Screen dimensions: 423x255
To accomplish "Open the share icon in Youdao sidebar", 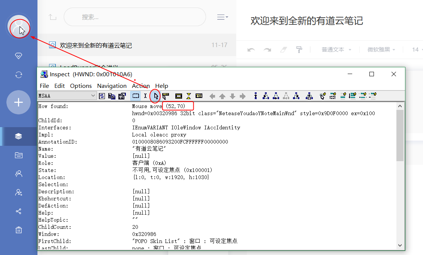I will click(x=18, y=211).
